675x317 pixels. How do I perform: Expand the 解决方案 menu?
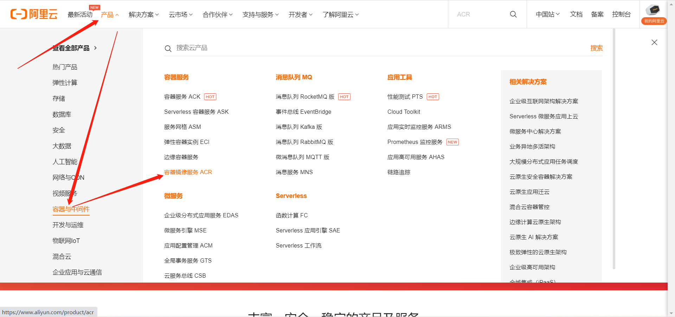[144, 15]
